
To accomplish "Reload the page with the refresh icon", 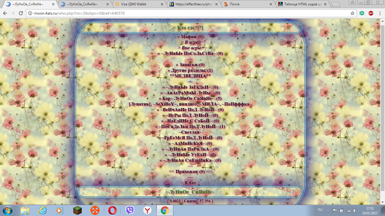I will [21, 13].
